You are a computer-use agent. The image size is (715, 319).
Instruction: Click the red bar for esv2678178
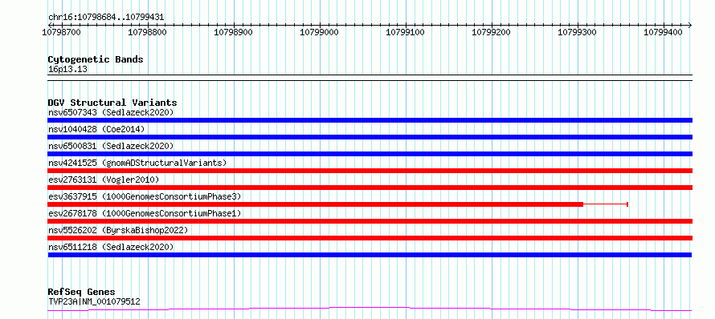pyautogui.click(x=370, y=221)
